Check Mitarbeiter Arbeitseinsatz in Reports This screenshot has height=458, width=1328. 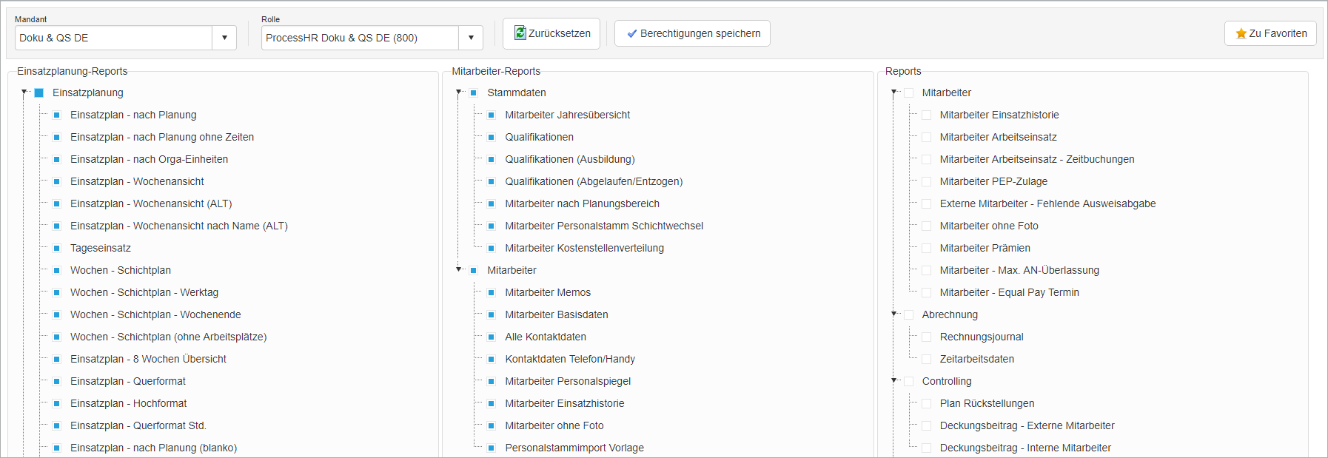pos(926,137)
